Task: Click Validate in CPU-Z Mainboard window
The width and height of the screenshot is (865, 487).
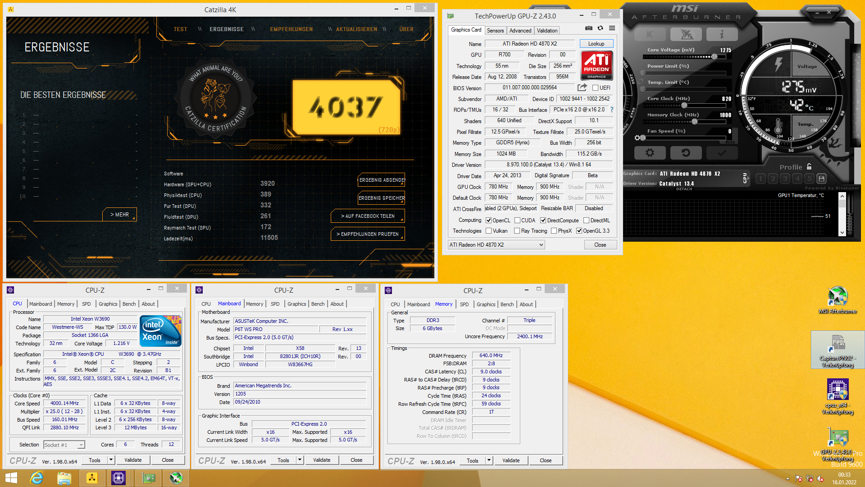Action: (322, 460)
